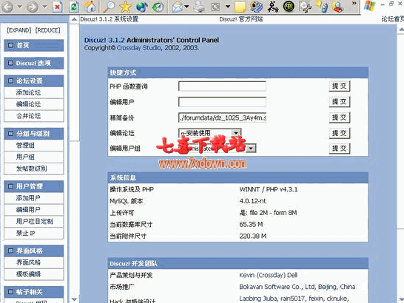Go to the Home page icon
404x303 pixels.
pos(89,7)
